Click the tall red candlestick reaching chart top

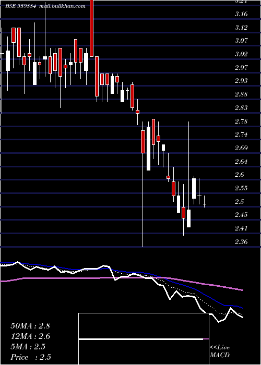click(92, 28)
